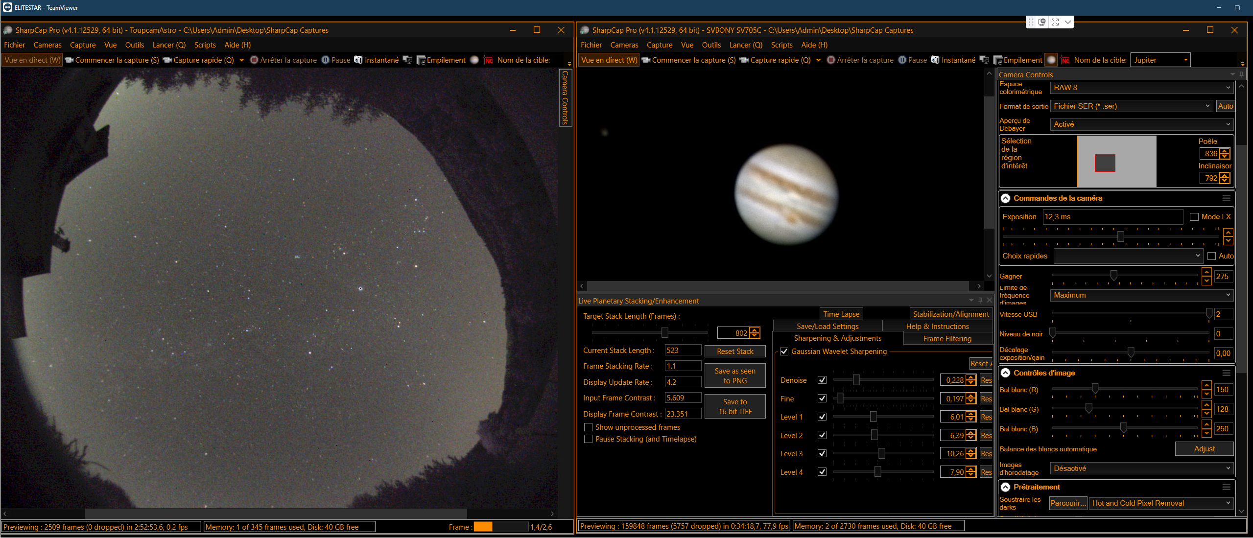Click the TeamViewer logo in title bar
Screen dimensions: 1253x538
pyautogui.click(x=7, y=7)
